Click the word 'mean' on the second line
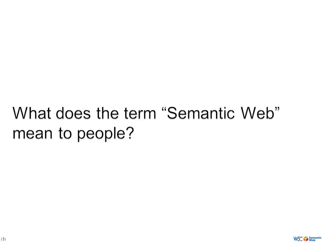This screenshot has width=322, height=242. pos(33,134)
